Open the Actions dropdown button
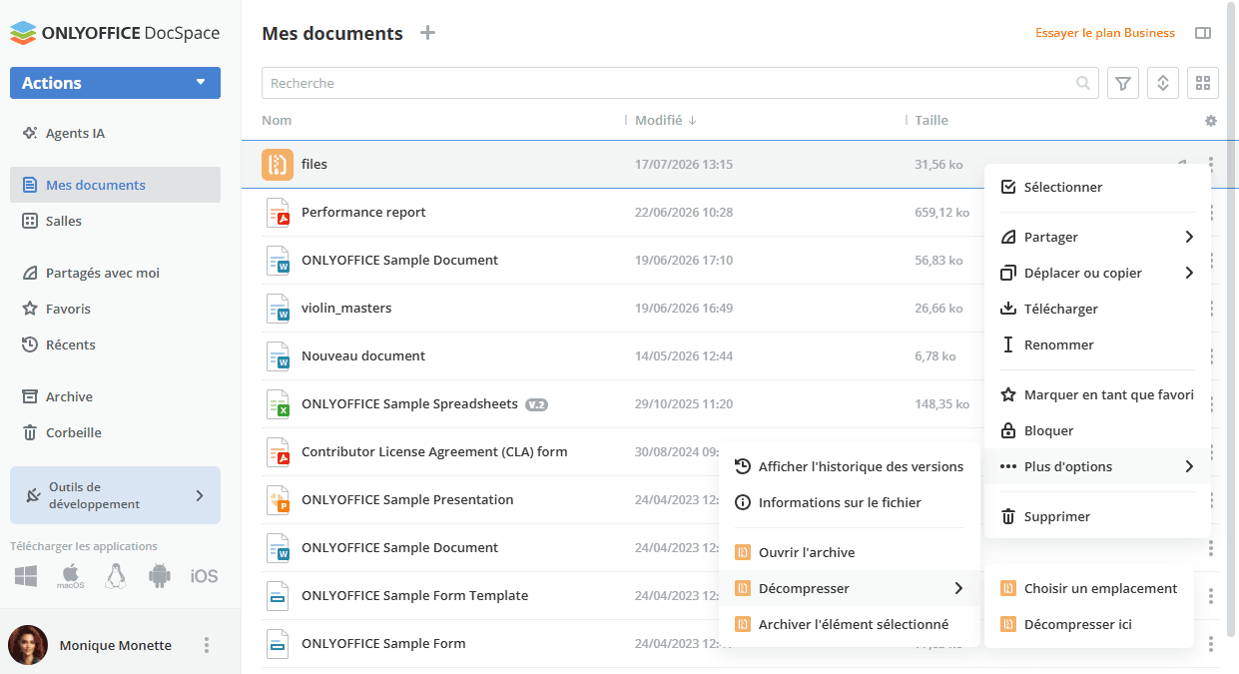The height and width of the screenshot is (674, 1239). (115, 83)
